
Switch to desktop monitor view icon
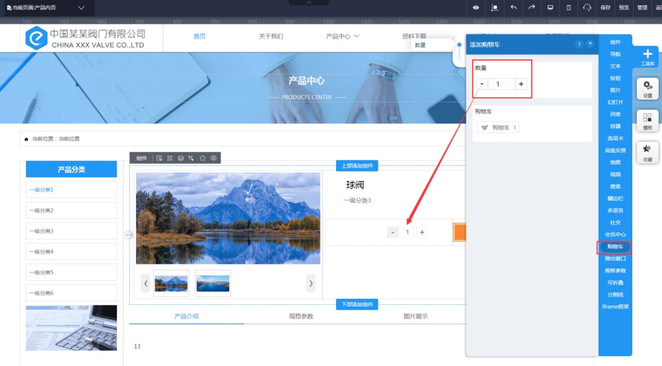(550, 8)
